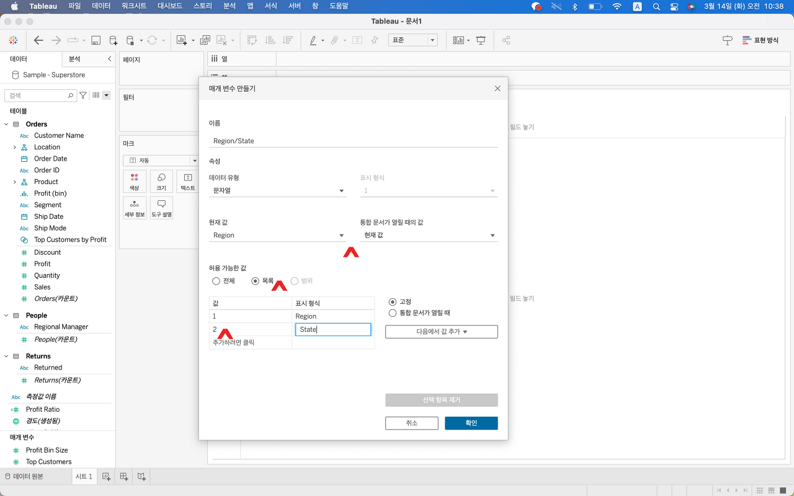
Task: Click the swap rows and columns icon
Action: 252,40
